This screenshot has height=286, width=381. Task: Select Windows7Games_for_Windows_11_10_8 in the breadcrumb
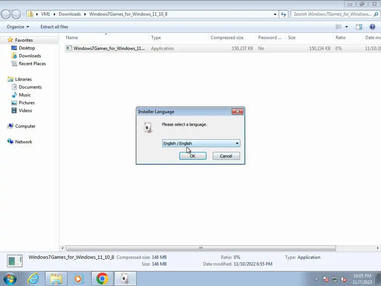tap(128, 14)
